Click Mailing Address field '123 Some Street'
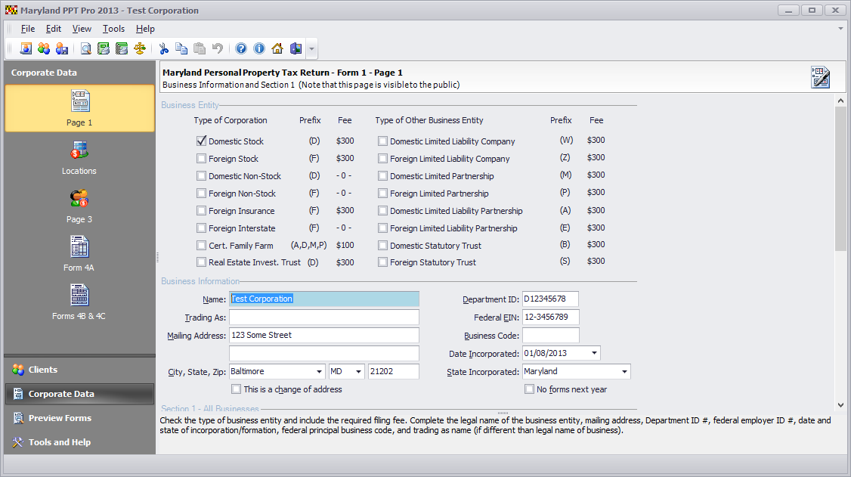This screenshot has height=477, width=851. click(324, 336)
